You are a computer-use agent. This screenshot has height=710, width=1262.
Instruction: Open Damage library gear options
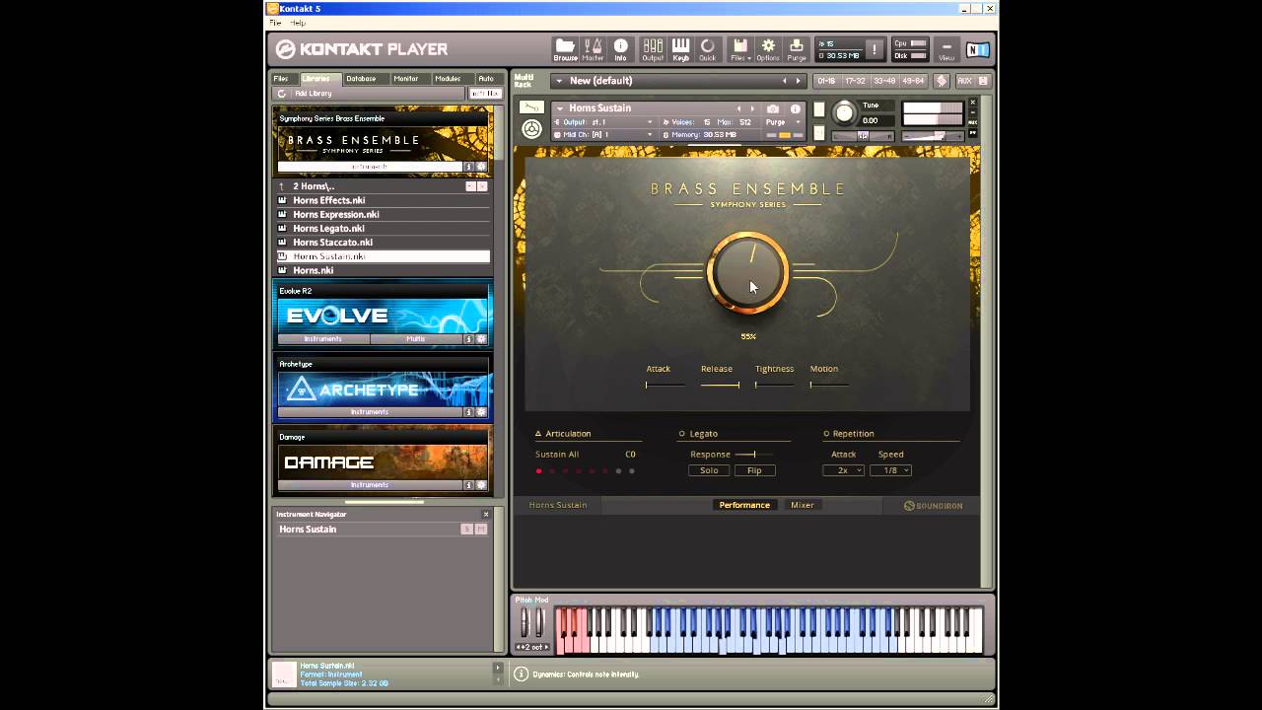pos(481,485)
